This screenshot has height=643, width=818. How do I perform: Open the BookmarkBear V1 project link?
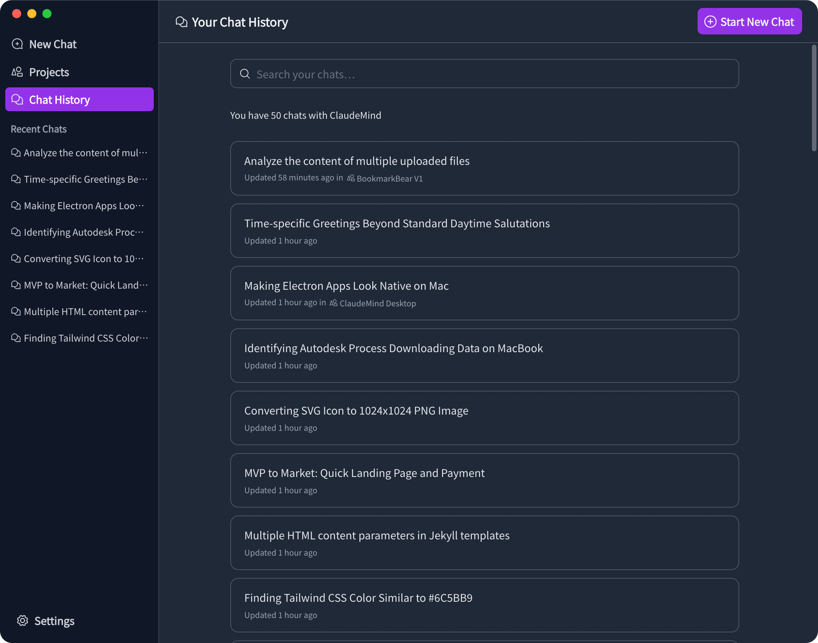(x=390, y=178)
